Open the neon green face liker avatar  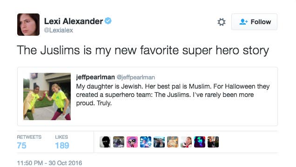[x=200, y=142]
